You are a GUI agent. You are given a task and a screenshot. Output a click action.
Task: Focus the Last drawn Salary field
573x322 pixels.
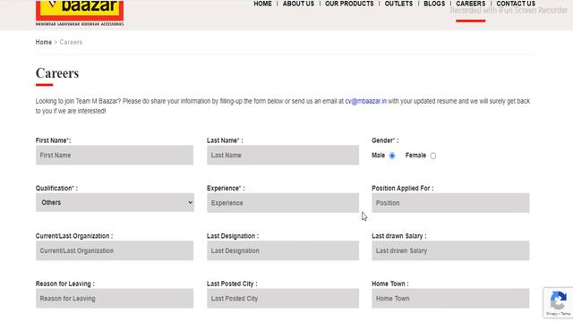[450, 250]
